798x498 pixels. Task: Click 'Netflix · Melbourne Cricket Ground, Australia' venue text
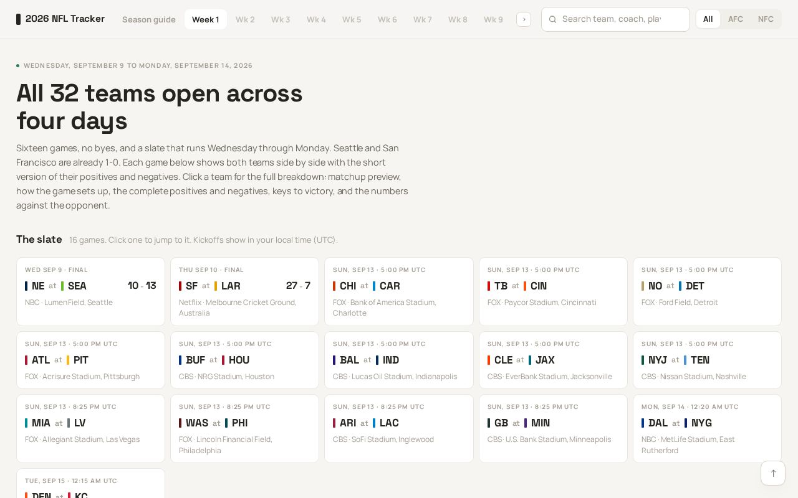238,308
